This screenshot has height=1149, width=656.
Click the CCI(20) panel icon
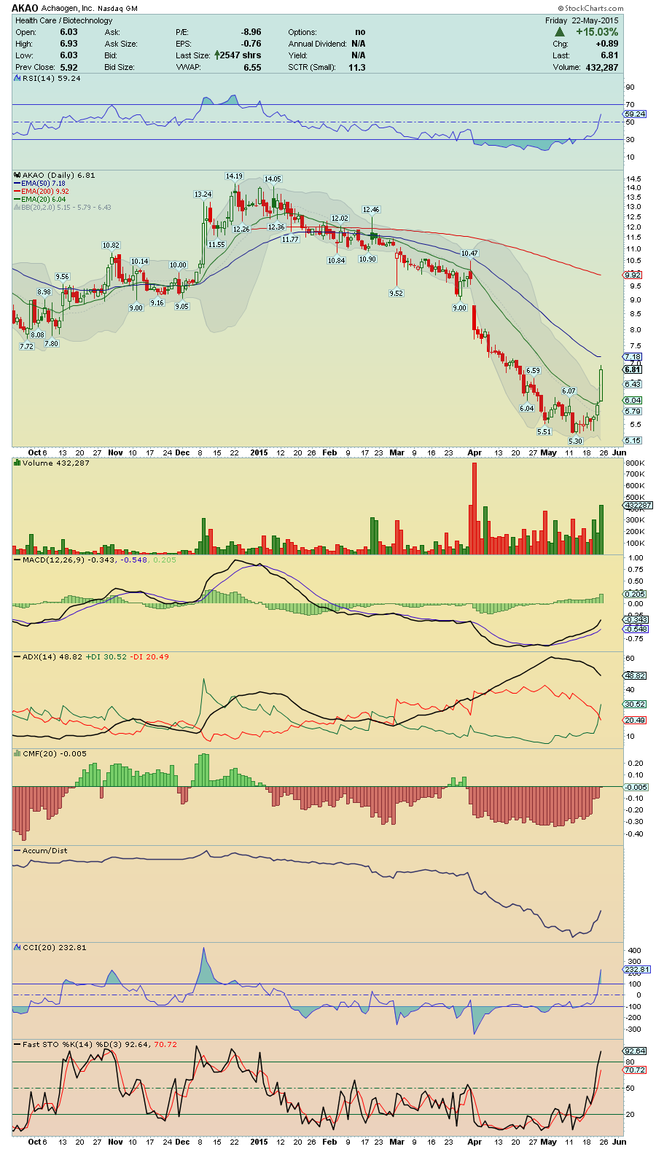[17, 947]
